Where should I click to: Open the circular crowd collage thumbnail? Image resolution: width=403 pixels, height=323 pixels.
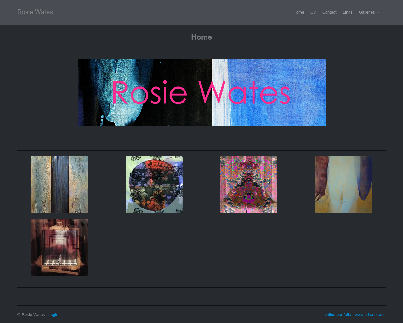point(154,185)
